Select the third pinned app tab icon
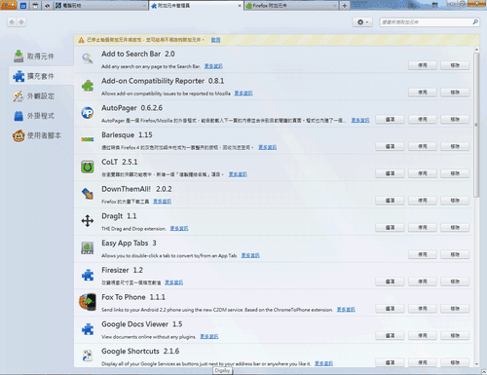This screenshot has height=375, width=487. coord(48,6)
